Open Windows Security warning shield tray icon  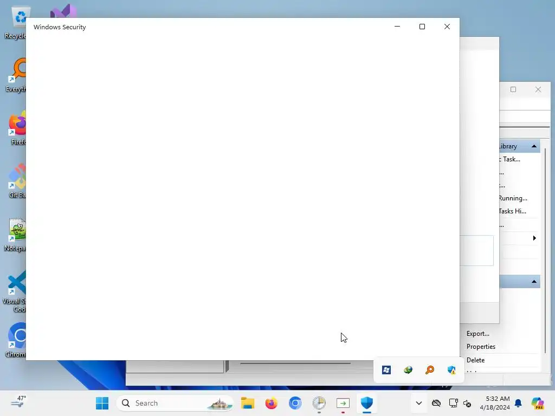tap(451, 370)
